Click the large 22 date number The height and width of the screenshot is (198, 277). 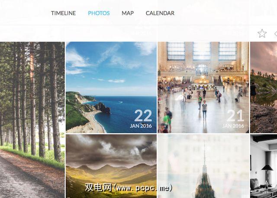click(x=143, y=116)
